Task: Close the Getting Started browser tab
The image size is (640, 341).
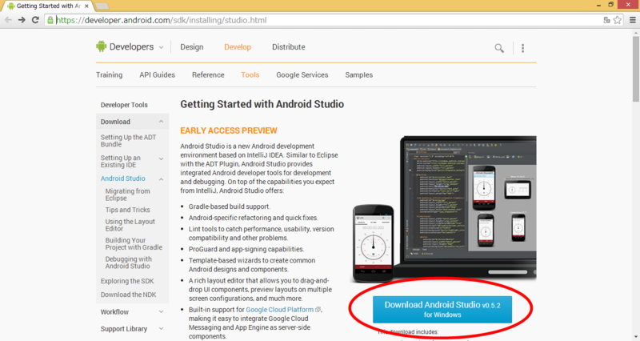Action: click(x=86, y=6)
